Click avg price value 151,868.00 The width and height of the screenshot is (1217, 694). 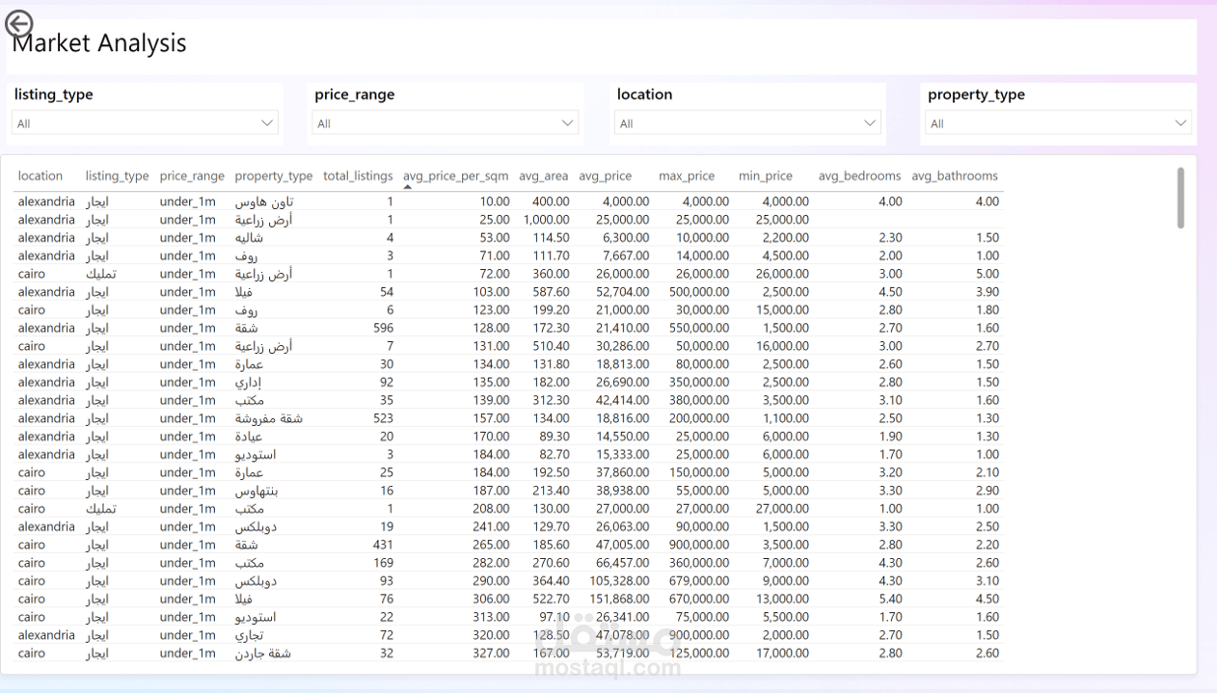tap(620, 599)
